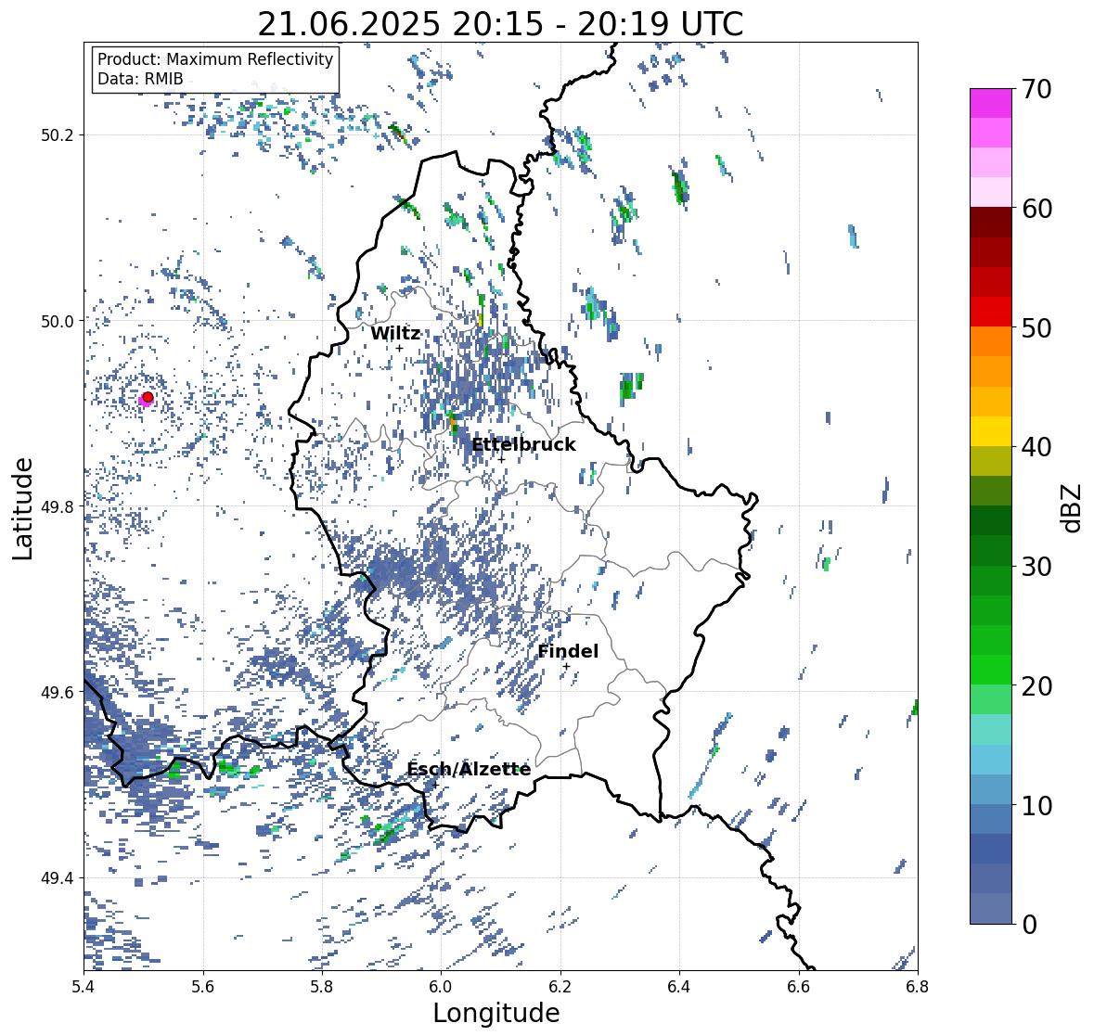This screenshot has height=1036, width=1094.
Task: Click the Wiltz station label
Action: tap(395, 333)
